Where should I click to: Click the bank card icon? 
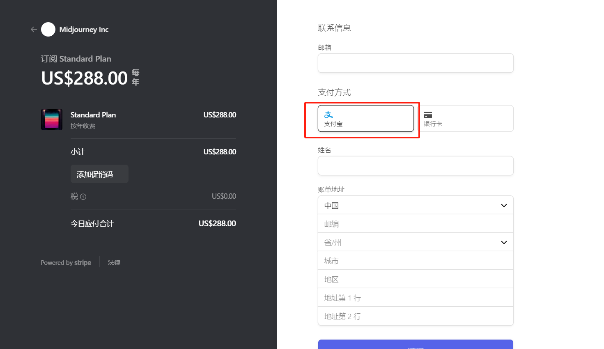click(x=428, y=115)
